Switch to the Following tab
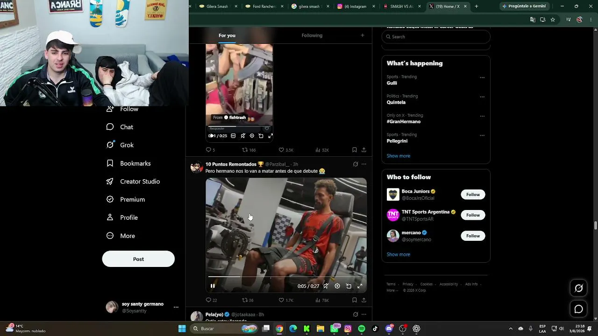The image size is (598, 336). point(312,35)
